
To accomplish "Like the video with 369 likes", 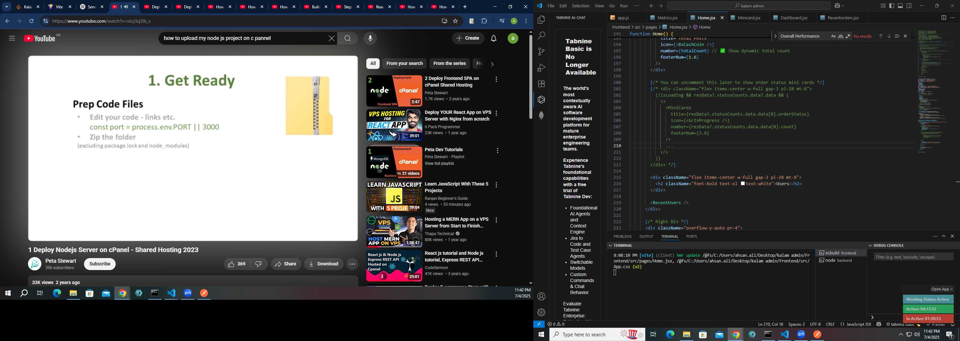I will point(237,264).
